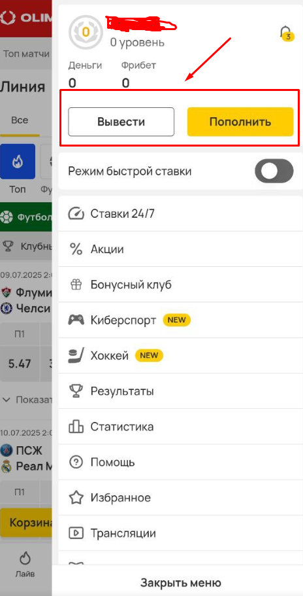Click the trophy icon beside Клубны

pyautogui.click(x=8, y=246)
